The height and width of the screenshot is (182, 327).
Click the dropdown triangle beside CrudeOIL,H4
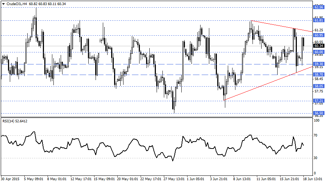point(3,3)
